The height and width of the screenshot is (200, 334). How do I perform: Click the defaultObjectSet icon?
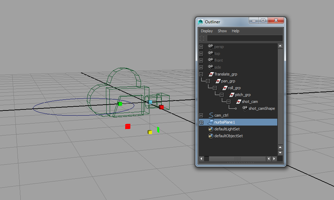pos(211,136)
